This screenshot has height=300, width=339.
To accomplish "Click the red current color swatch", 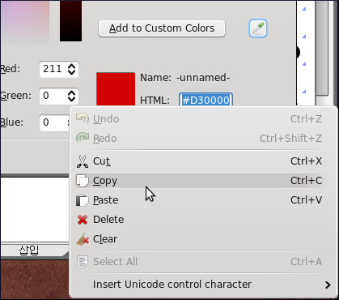I will point(116,89).
